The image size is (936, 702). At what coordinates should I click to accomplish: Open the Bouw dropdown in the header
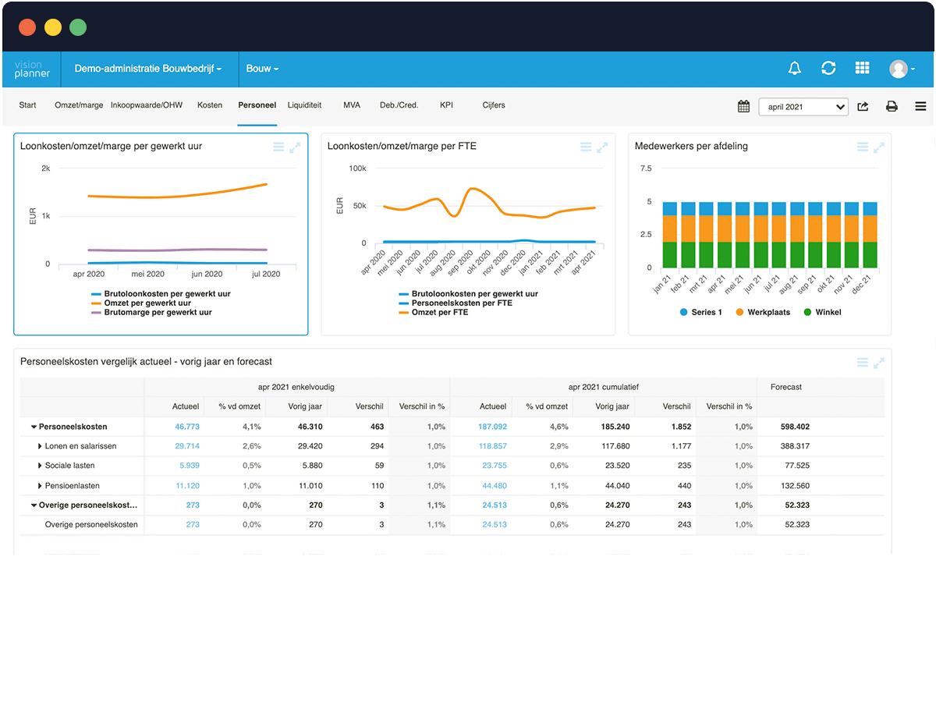(x=262, y=69)
